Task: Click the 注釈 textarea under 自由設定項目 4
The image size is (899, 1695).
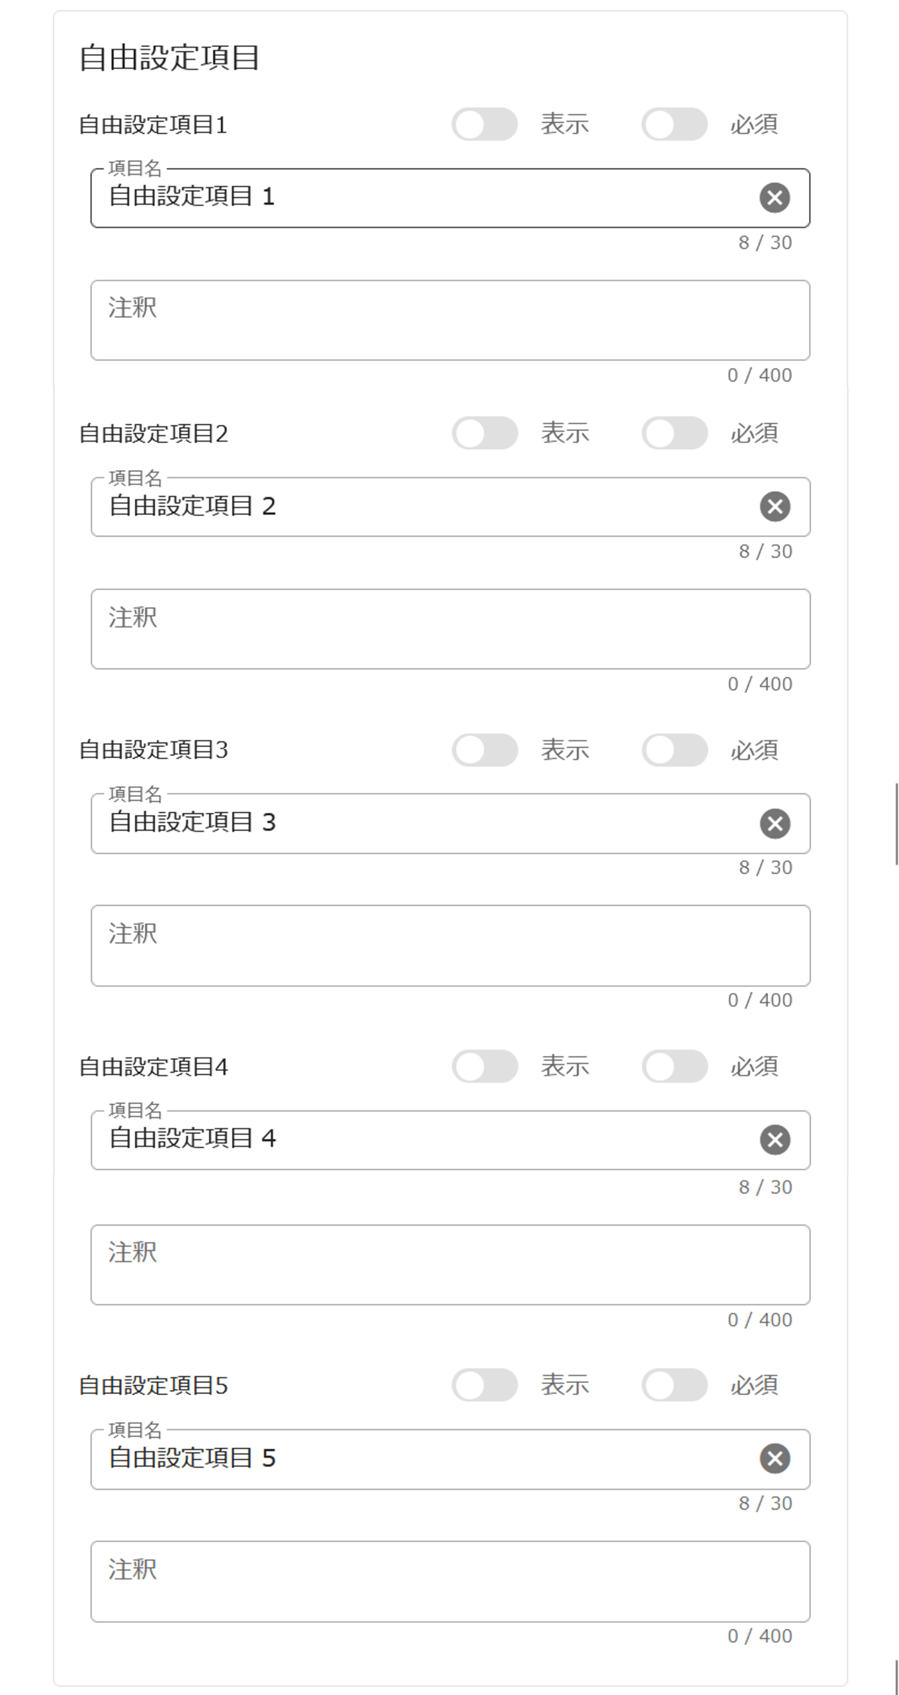Action: click(x=450, y=1265)
